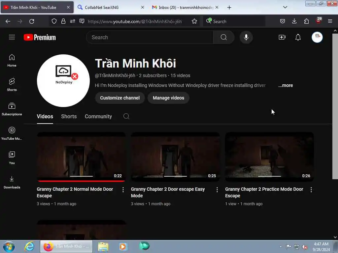
Task: Click the 0:22 video thumbnail
Action: [x=81, y=157]
